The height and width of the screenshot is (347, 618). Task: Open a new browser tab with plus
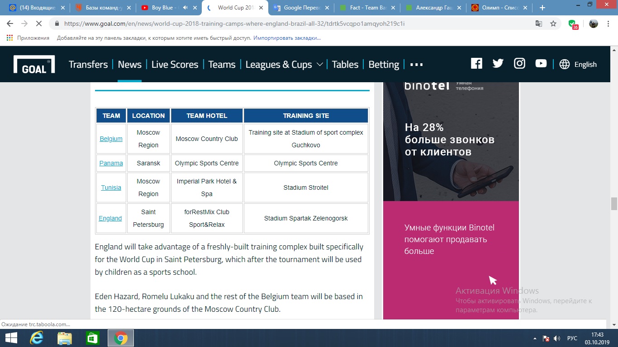click(x=542, y=8)
